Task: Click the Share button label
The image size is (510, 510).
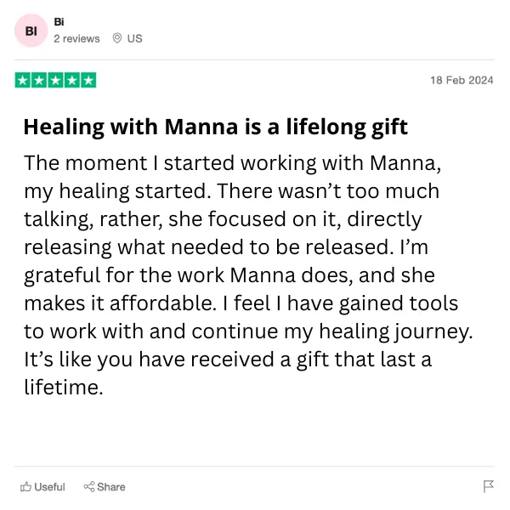Action: (x=110, y=487)
